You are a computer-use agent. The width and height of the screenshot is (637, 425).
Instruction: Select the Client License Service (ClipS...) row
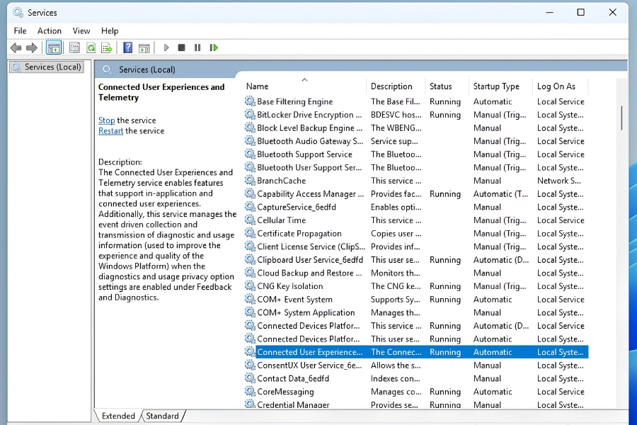[x=416, y=246]
